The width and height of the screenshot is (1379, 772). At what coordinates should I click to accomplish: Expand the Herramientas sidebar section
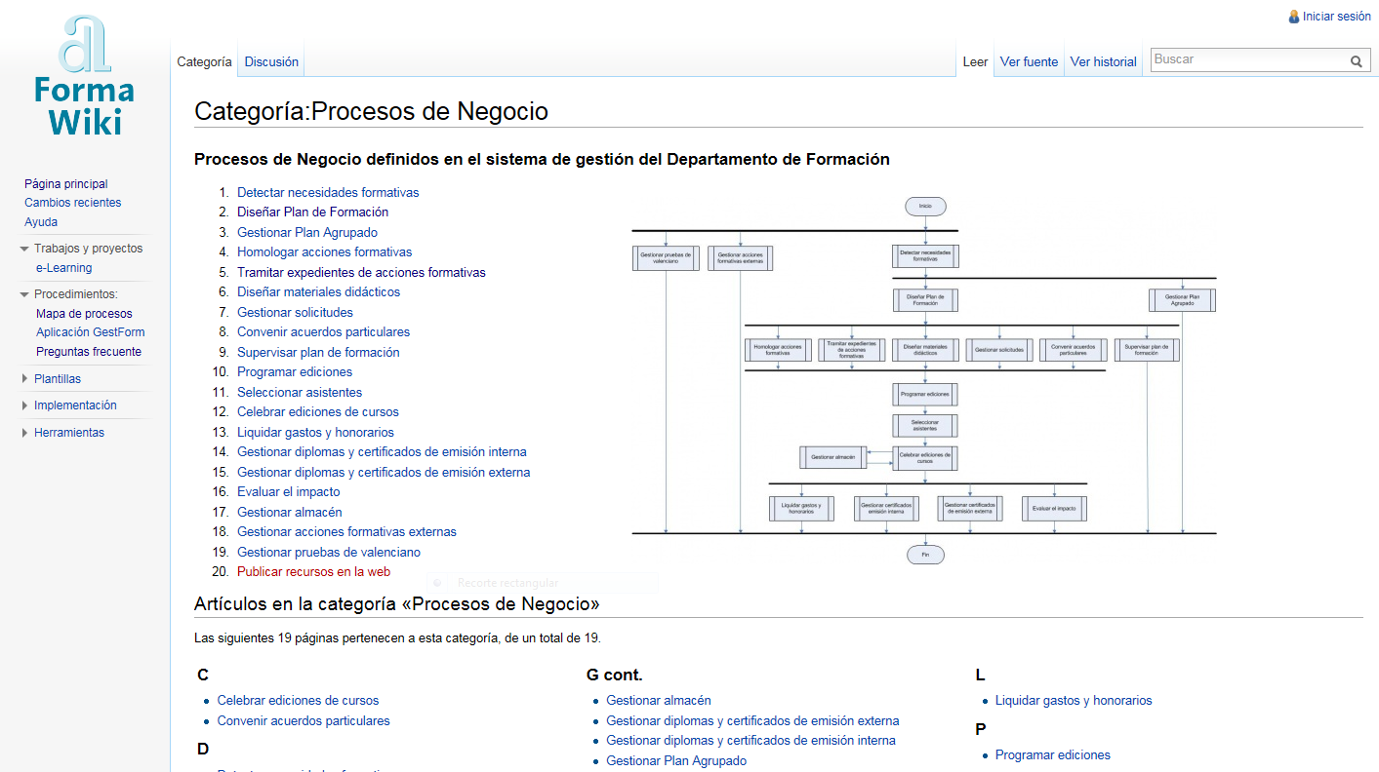pos(24,433)
